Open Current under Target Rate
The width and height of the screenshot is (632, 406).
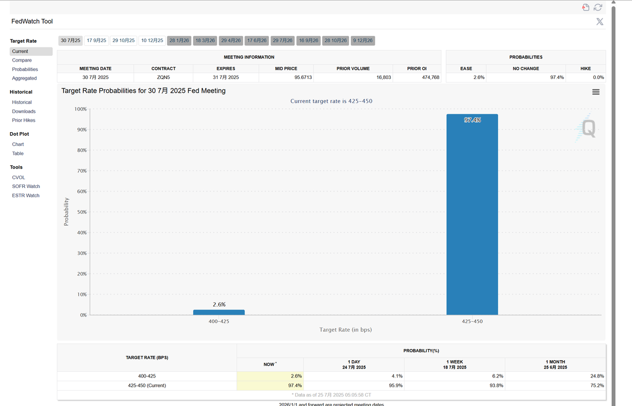pos(31,52)
